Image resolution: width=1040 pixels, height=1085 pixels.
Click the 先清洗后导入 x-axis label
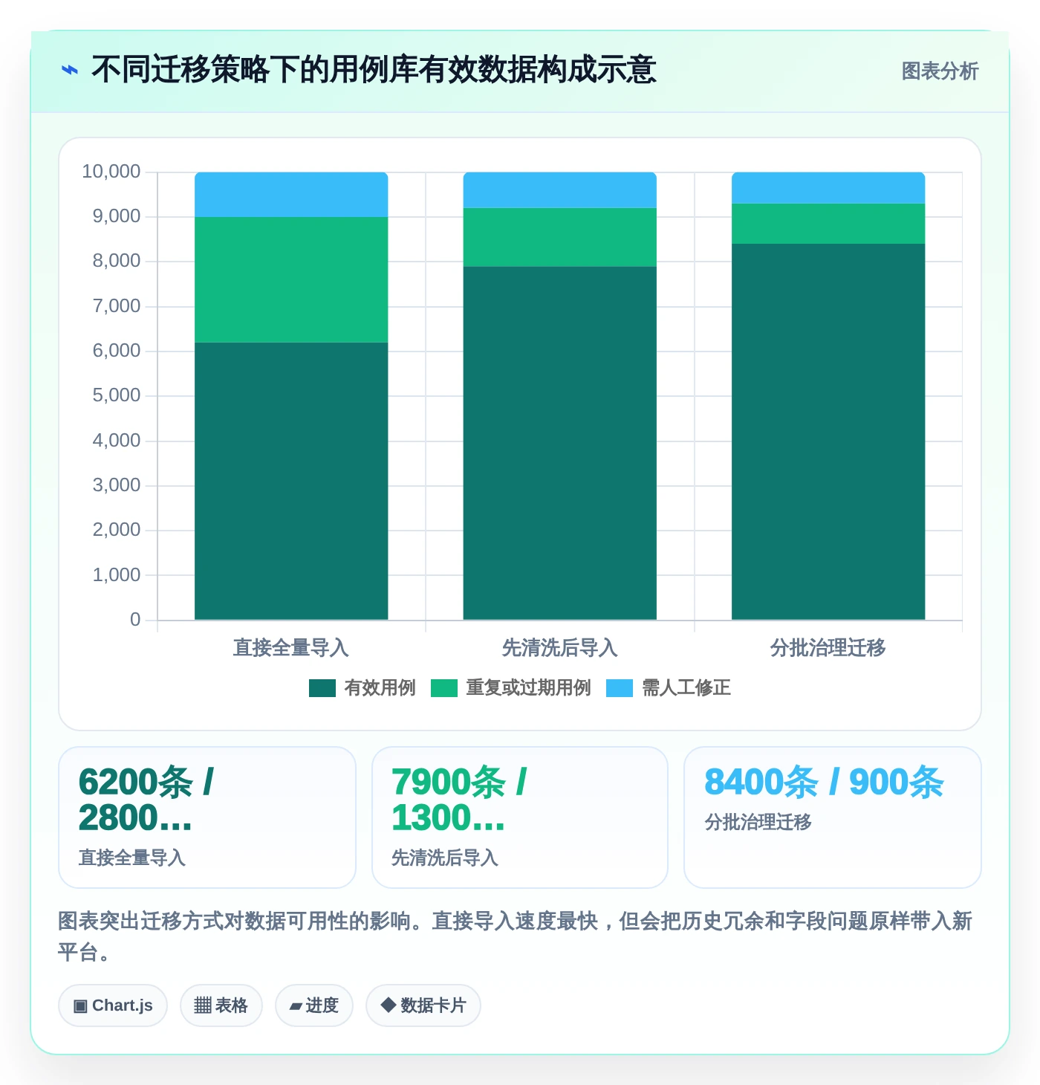(560, 648)
